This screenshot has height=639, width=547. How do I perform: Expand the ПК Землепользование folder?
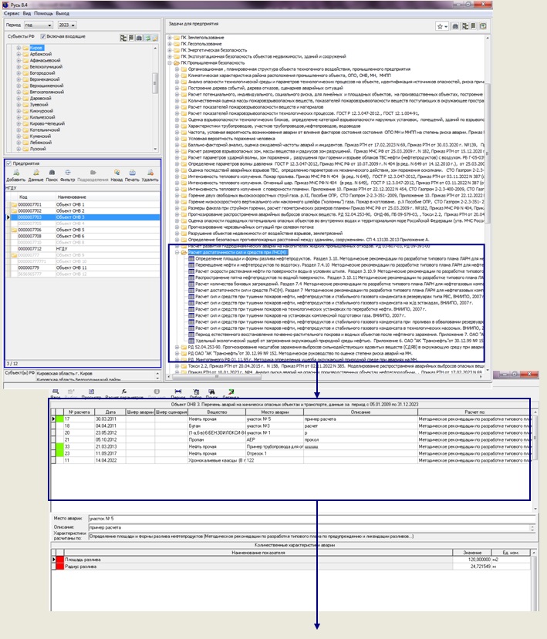coord(171,36)
